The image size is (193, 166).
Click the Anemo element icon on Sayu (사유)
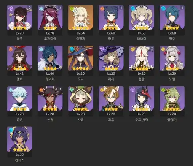pos(71,89)
